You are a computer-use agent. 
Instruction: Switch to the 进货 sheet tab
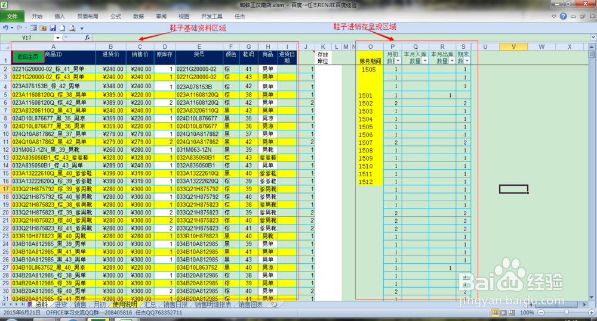60,304
